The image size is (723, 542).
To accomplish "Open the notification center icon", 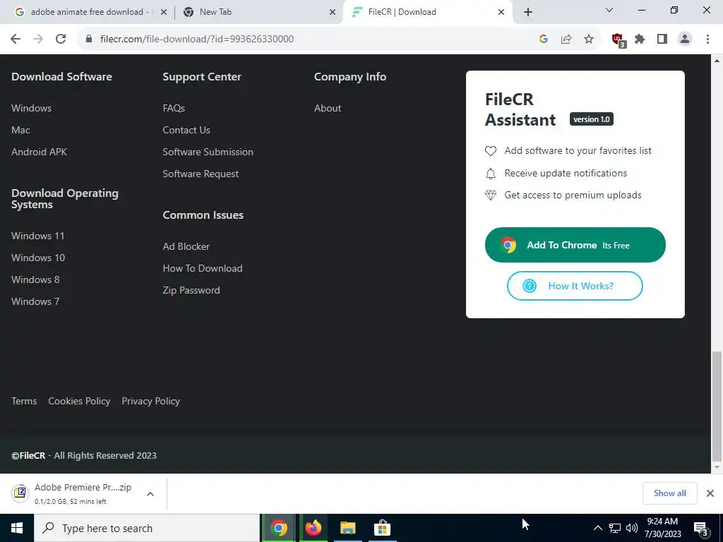I will tap(701, 529).
